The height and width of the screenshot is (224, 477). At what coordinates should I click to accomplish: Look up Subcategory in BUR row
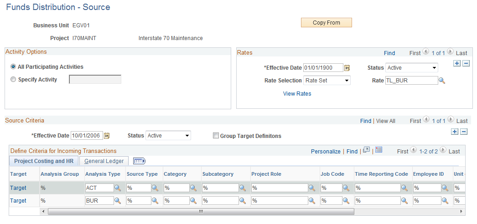pos(243,201)
